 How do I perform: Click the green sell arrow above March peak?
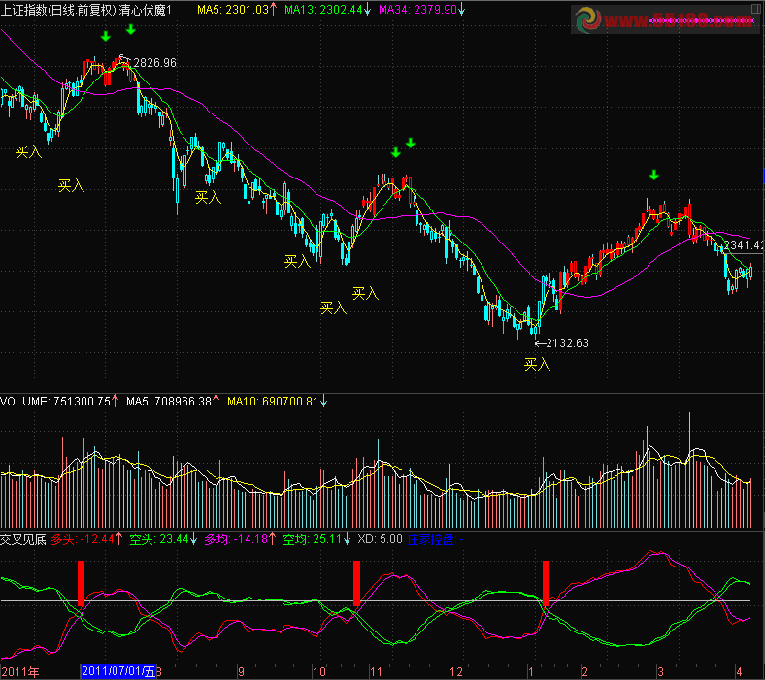tap(654, 176)
